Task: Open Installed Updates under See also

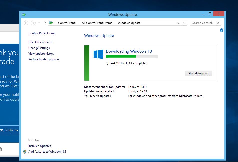Action: click(39, 146)
